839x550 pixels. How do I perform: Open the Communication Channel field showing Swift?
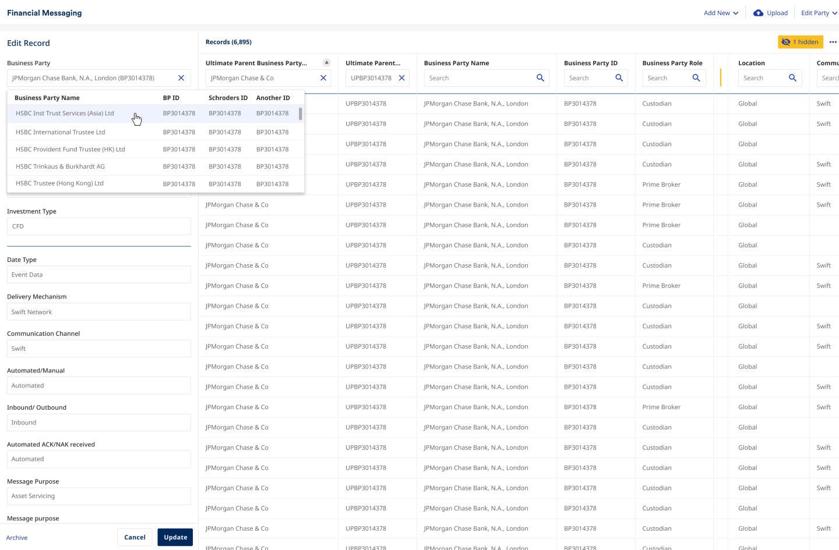coord(99,349)
